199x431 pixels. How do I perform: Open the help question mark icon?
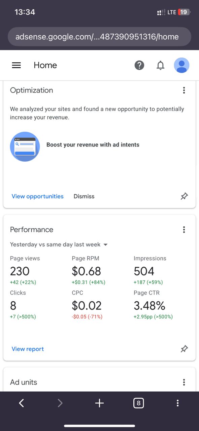pos(139,65)
